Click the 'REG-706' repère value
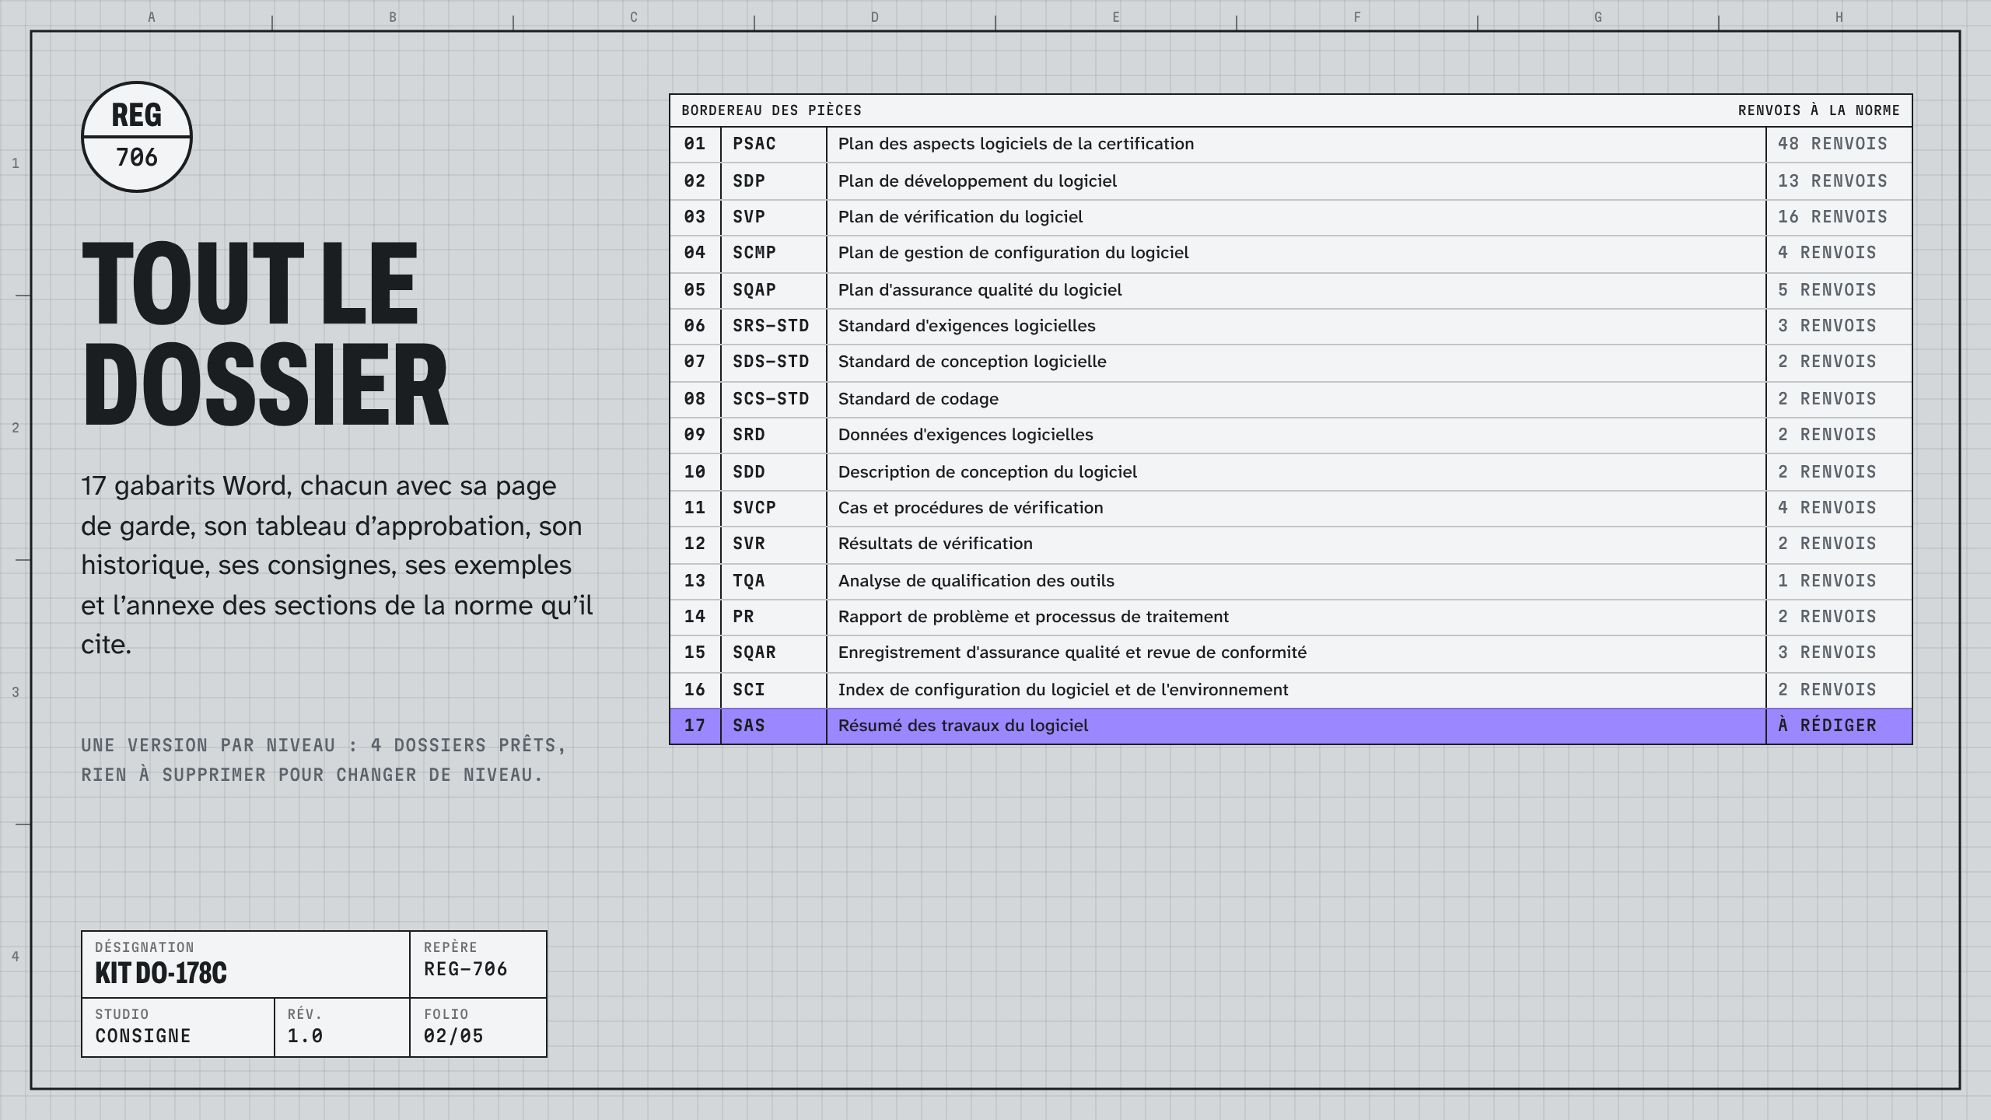The width and height of the screenshot is (1991, 1120). click(x=465, y=969)
